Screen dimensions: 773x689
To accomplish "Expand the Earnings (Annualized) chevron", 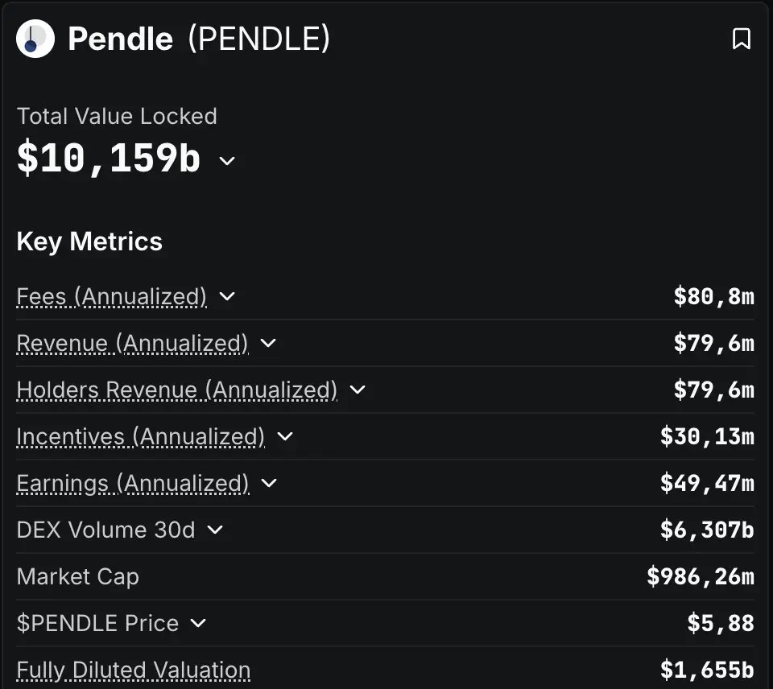I will 269,483.
